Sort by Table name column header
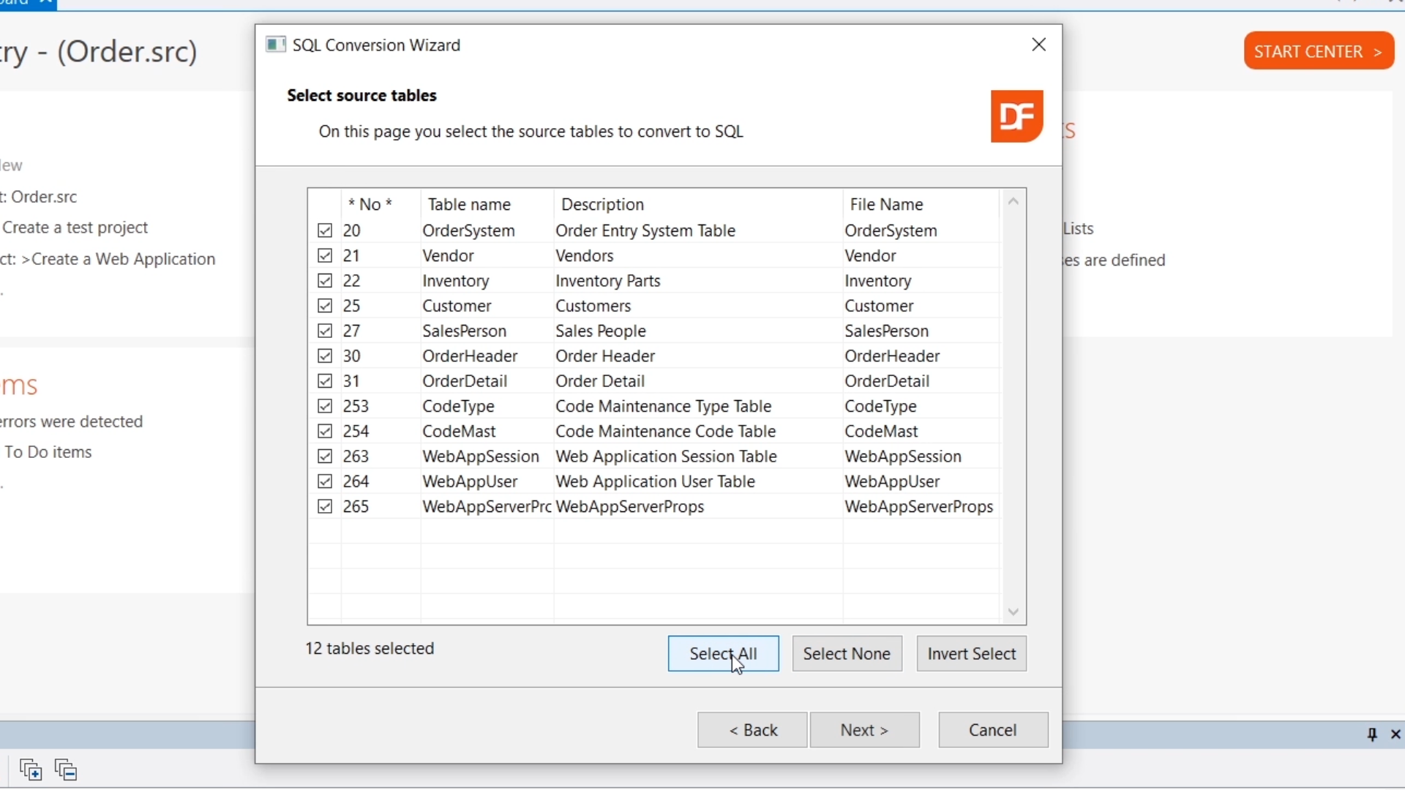This screenshot has width=1405, height=790. 469,204
